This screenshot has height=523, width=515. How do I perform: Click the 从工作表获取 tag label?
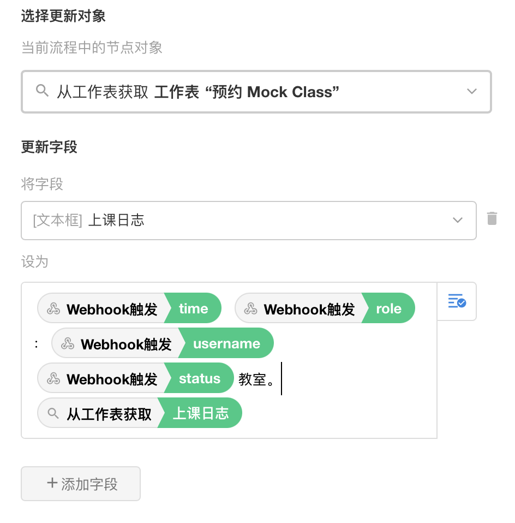pos(109,414)
